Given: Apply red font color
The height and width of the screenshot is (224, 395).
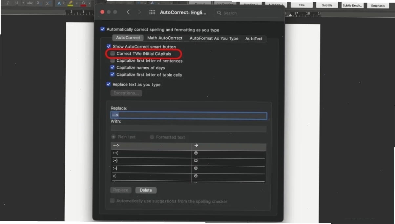Looking at the screenshot, I should (x=83, y=3).
